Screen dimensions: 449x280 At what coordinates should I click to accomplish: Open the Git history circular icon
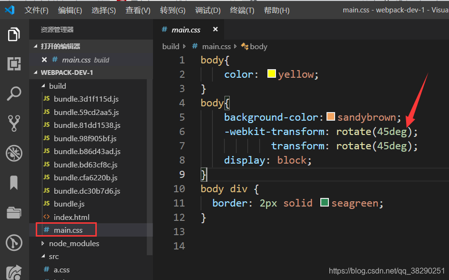coord(14,243)
